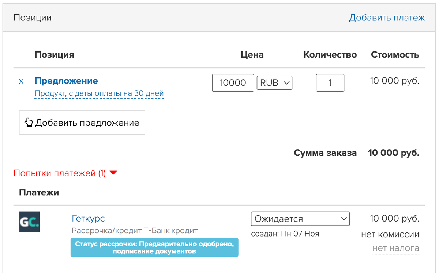Screen dimensions: 439x273
Task: Click the order total 10 000 руб. value
Action: point(394,153)
